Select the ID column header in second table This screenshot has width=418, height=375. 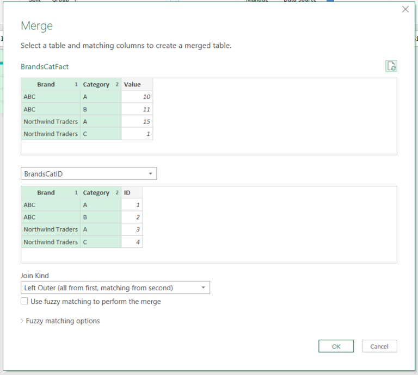tap(132, 192)
